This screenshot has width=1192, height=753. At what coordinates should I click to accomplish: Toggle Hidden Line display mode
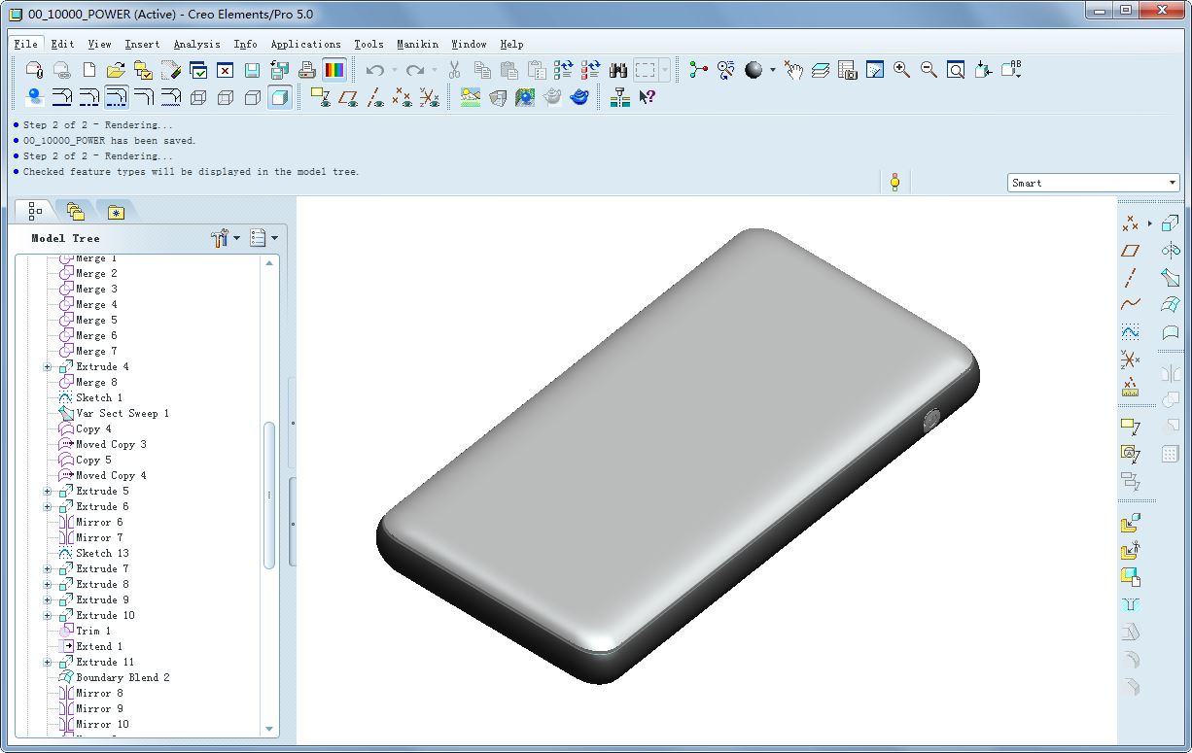226,97
